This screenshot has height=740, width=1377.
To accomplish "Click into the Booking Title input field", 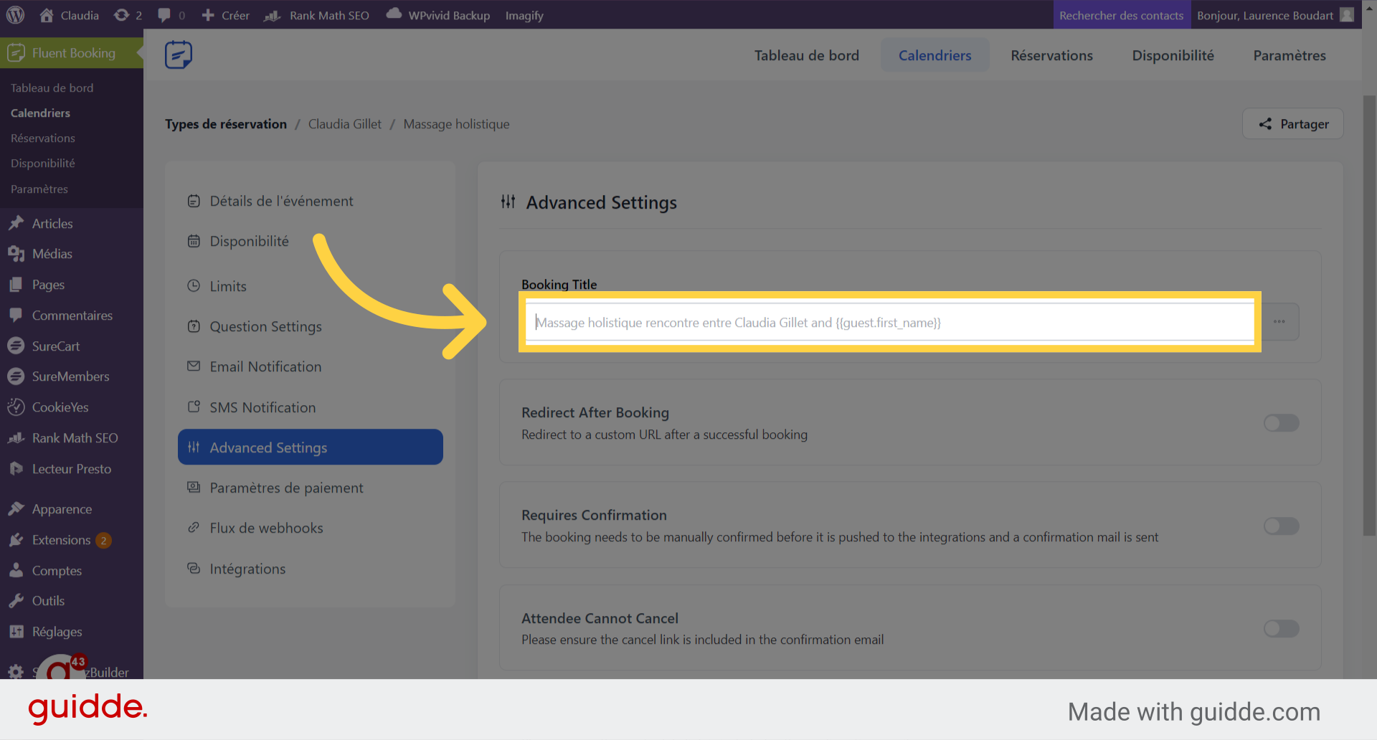I will pyautogui.click(x=889, y=323).
